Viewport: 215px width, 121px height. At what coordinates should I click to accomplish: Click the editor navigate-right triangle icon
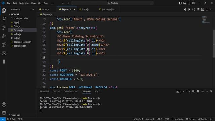tap(189, 9)
